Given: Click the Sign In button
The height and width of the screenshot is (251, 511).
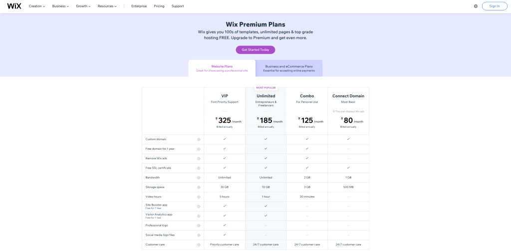Looking at the screenshot, I should 495,6.
